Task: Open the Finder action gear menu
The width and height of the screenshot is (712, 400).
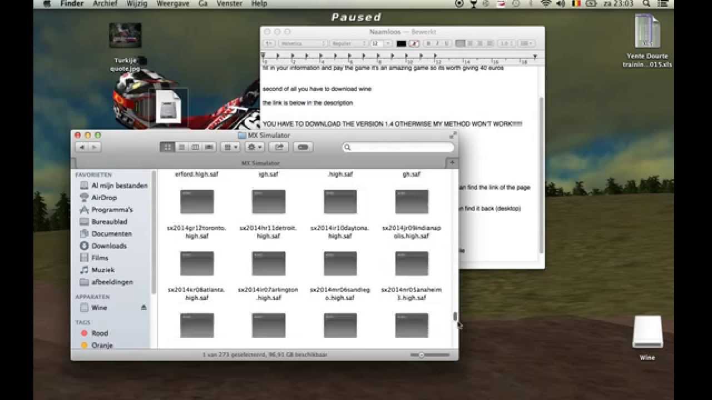Action: (x=254, y=147)
